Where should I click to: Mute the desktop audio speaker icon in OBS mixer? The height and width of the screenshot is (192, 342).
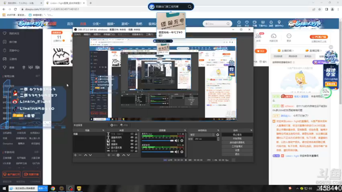[x=177, y=152]
